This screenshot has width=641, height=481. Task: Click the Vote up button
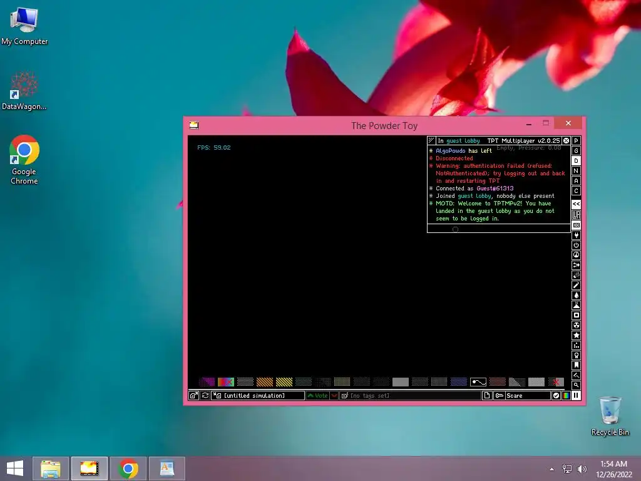[x=317, y=396]
